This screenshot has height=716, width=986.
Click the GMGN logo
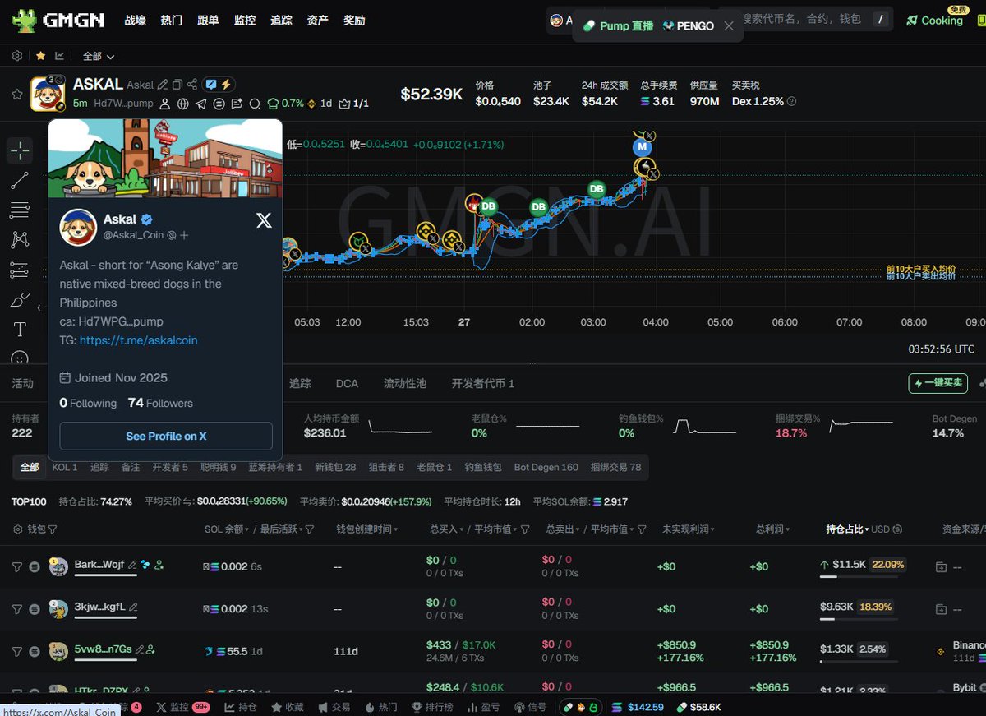[x=58, y=21]
